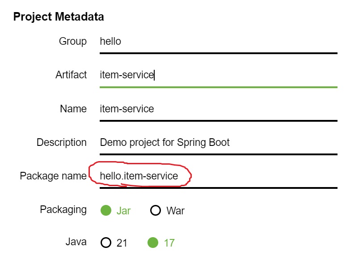This screenshot has width=346, height=260.
Task: Click the Group input field
Action: (x=218, y=42)
